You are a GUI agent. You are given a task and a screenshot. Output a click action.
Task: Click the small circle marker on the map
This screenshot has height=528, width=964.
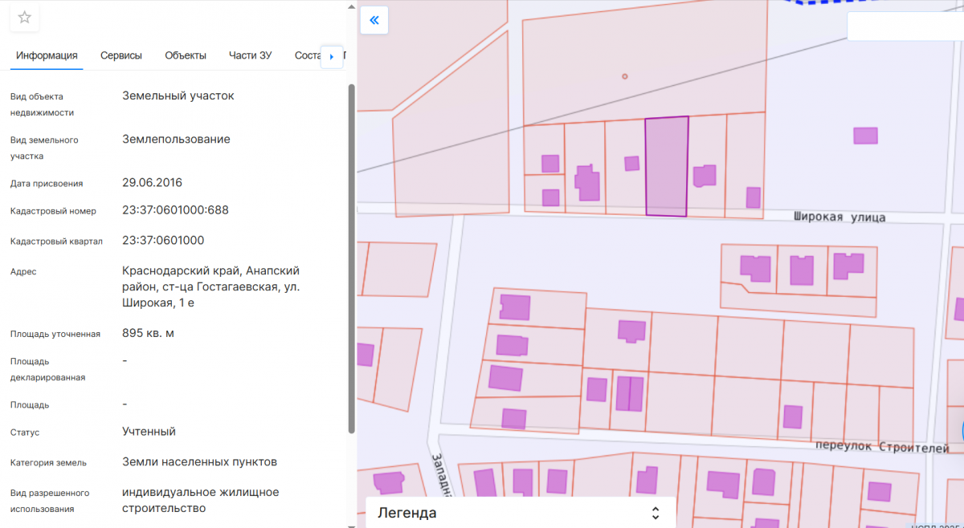point(625,76)
